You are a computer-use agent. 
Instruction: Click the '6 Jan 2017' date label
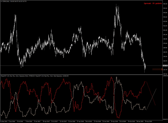point(37,121)
